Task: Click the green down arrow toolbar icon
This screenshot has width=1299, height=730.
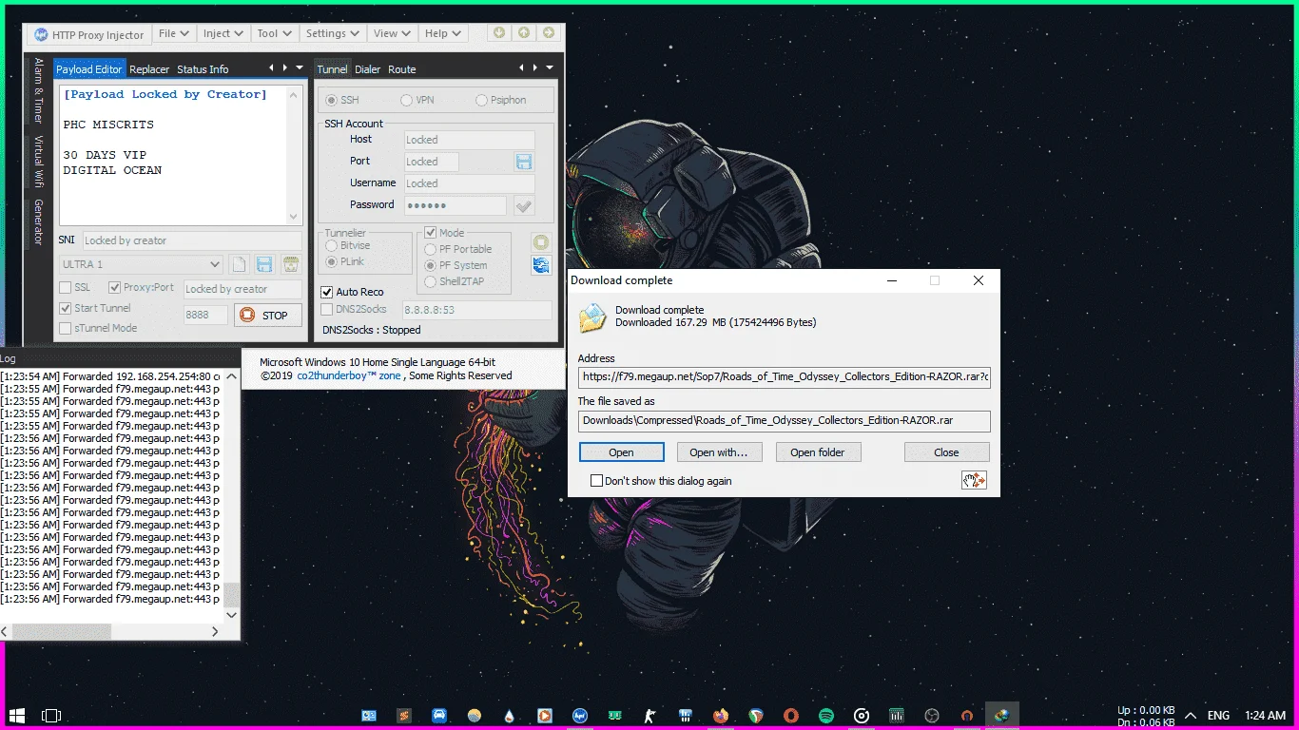Action: (499, 33)
